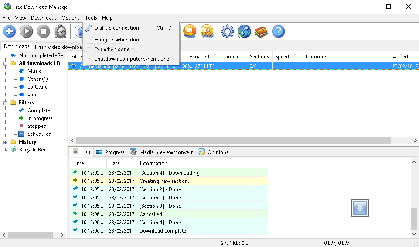The height and width of the screenshot is (247, 419).
Task: Sort by the Speed column header
Action: [x=287, y=57]
